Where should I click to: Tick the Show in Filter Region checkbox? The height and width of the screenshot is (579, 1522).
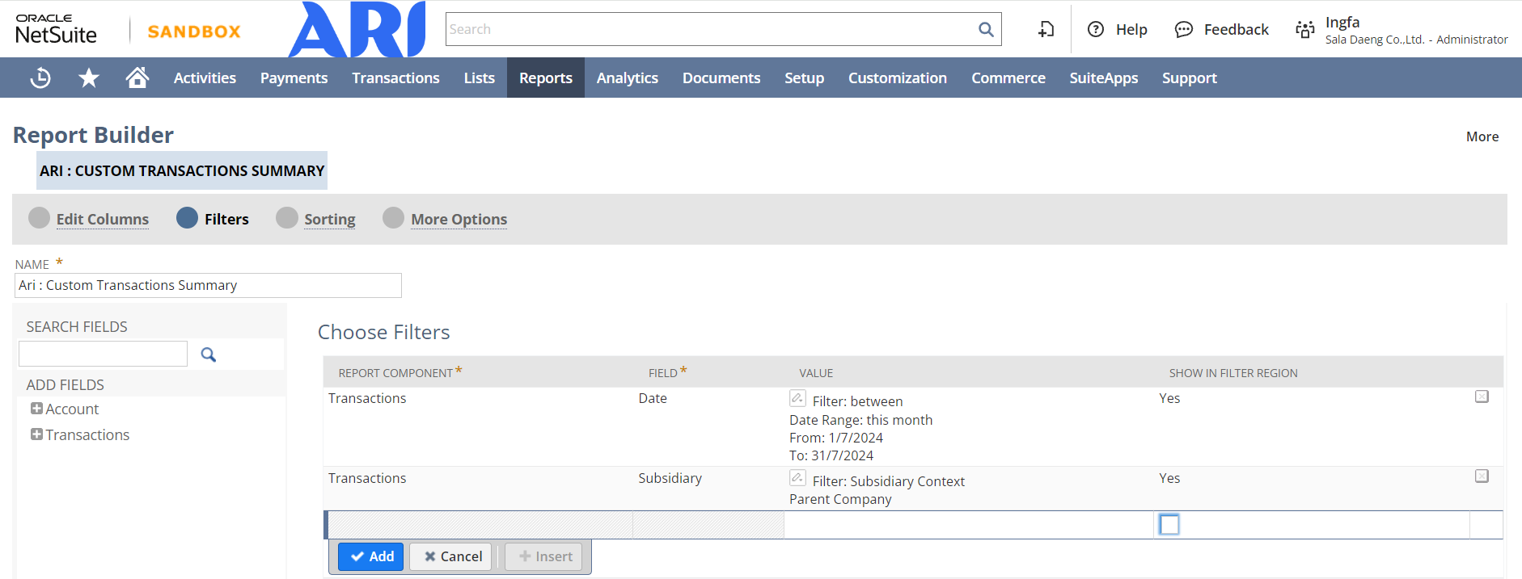[x=1169, y=525]
